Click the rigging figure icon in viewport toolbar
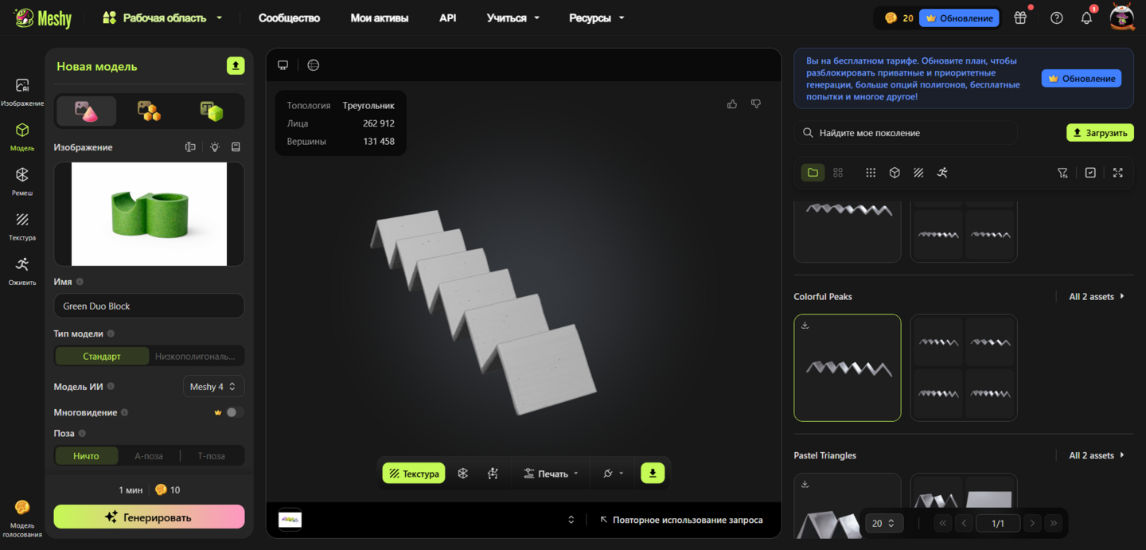Screen dimensions: 1146x550 493,474
